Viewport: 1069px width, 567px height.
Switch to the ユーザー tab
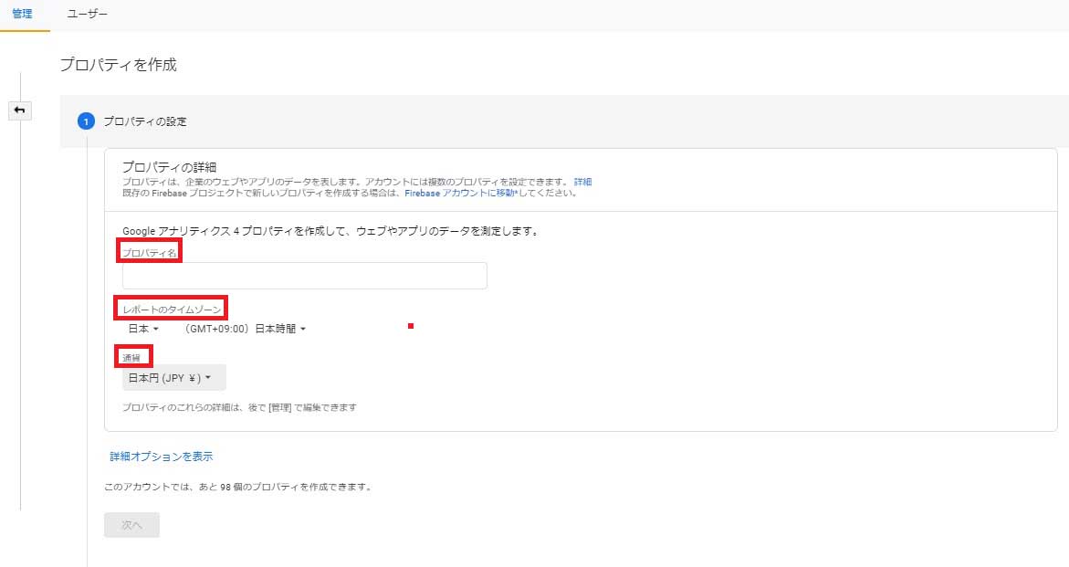pyautogui.click(x=88, y=14)
